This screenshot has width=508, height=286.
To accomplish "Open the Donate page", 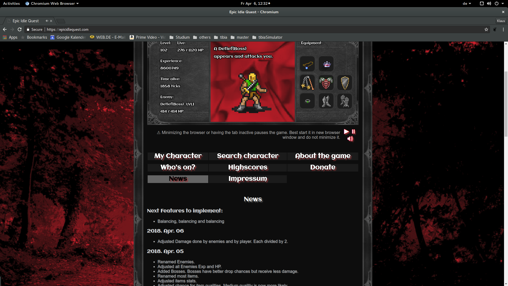I will 323,167.
